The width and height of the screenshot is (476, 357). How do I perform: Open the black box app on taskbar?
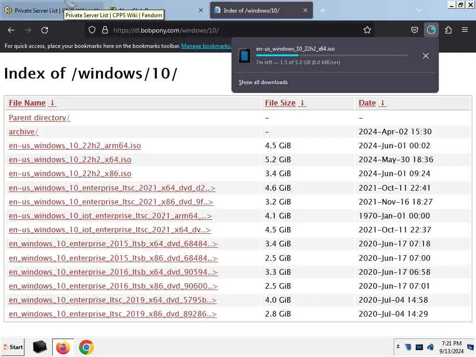[40, 347]
